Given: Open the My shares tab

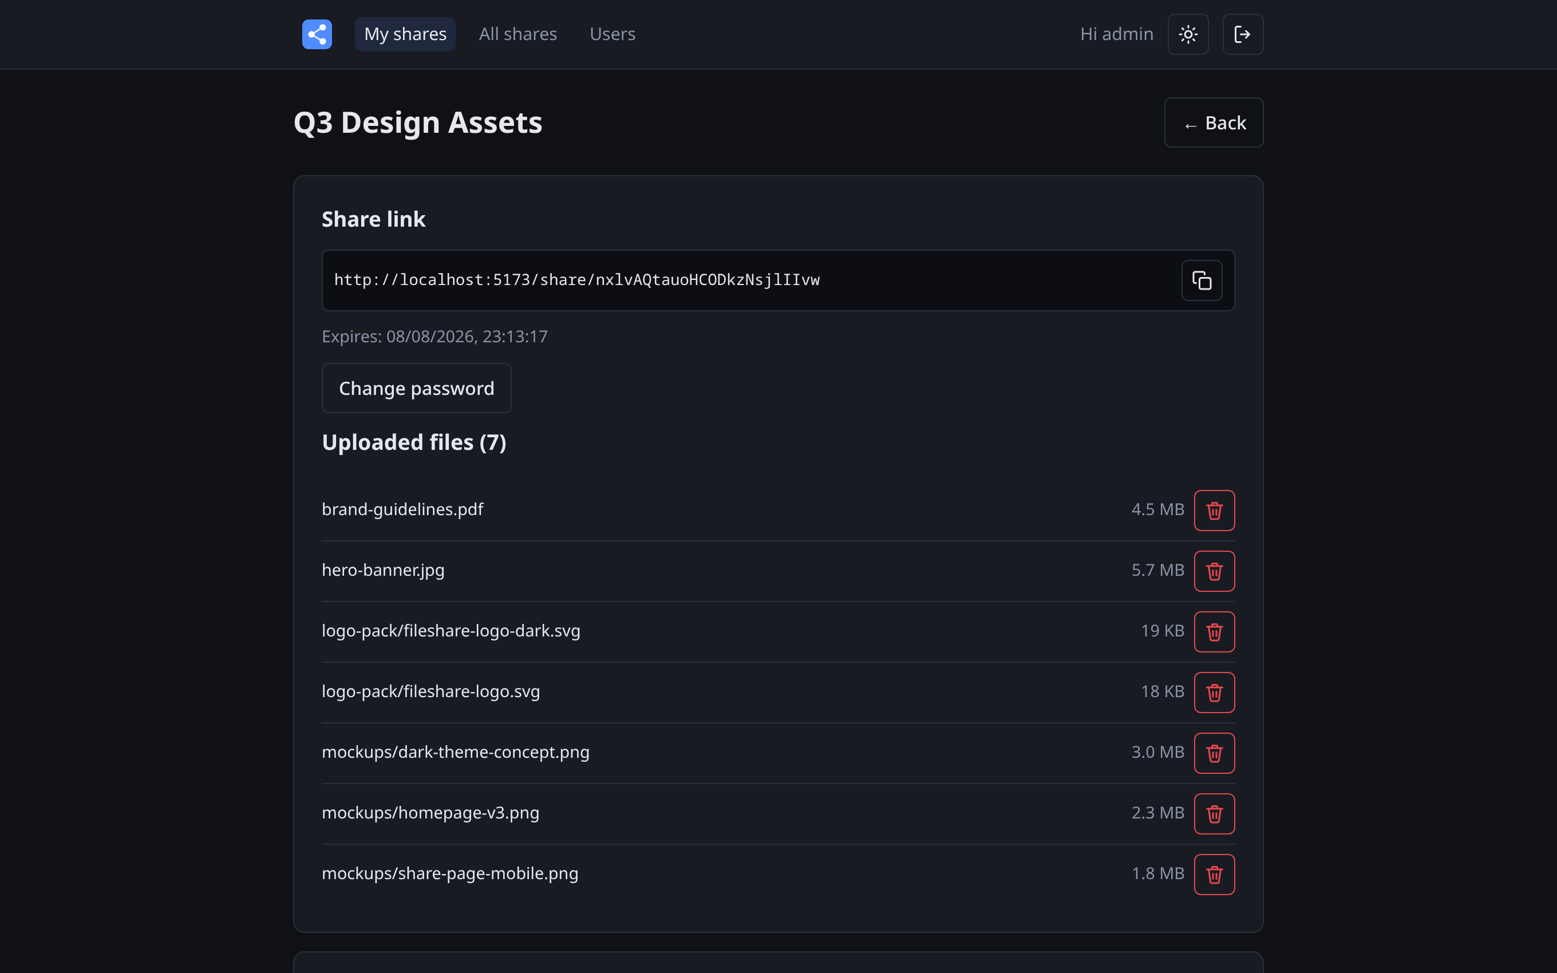Looking at the screenshot, I should click(405, 34).
